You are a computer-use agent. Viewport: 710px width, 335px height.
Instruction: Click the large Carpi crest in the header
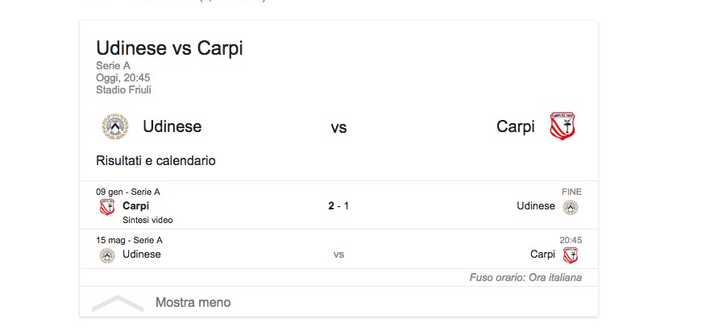click(x=562, y=126)
